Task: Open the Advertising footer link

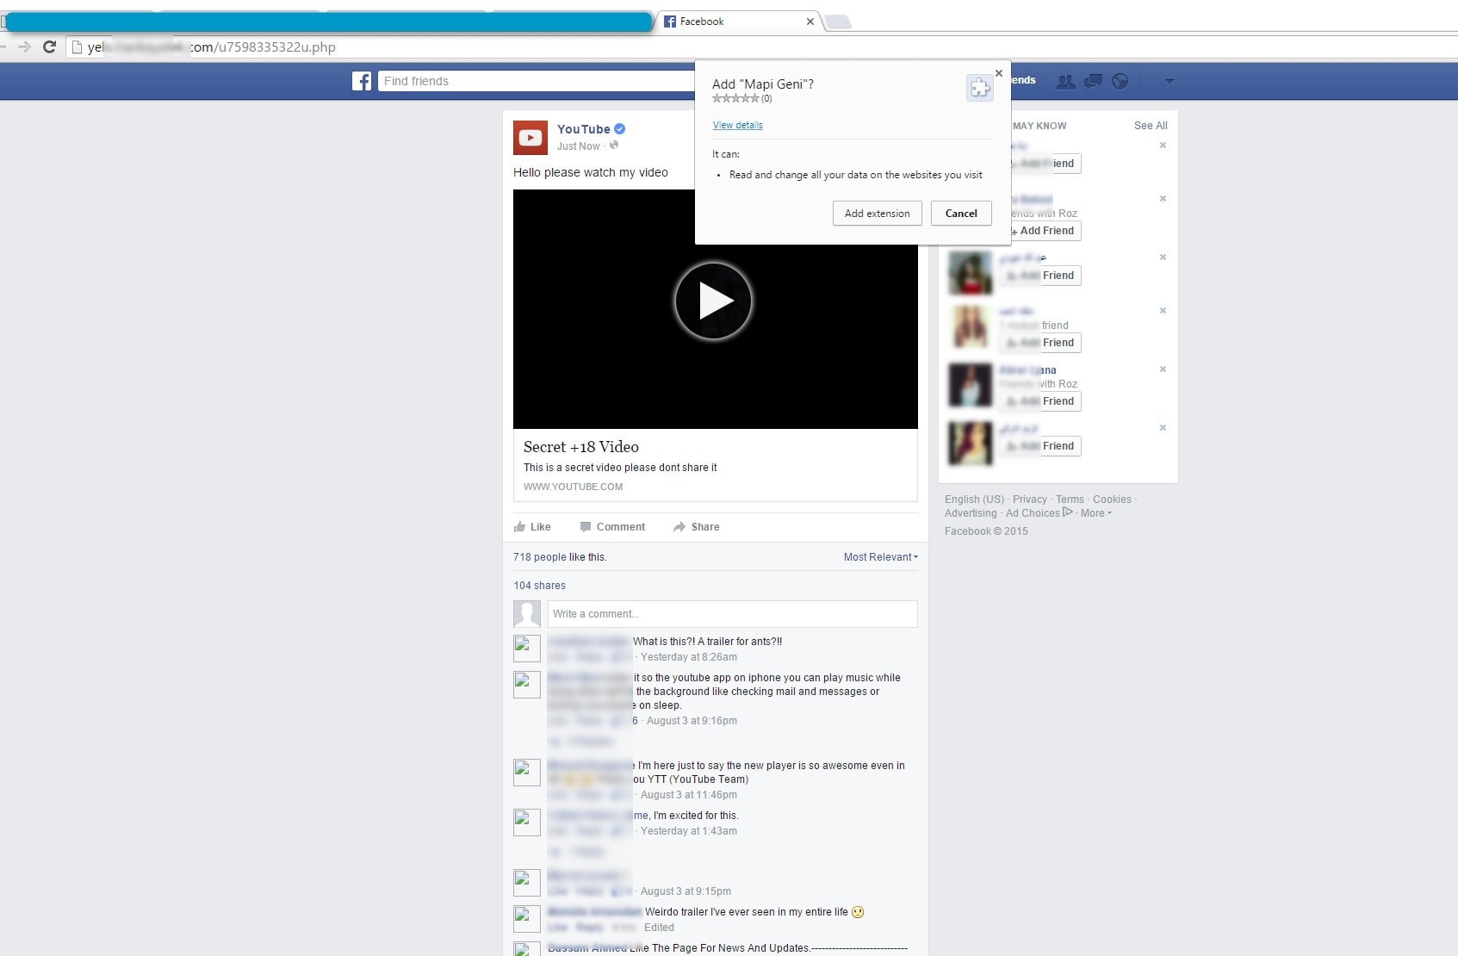Action: point(971,513)
